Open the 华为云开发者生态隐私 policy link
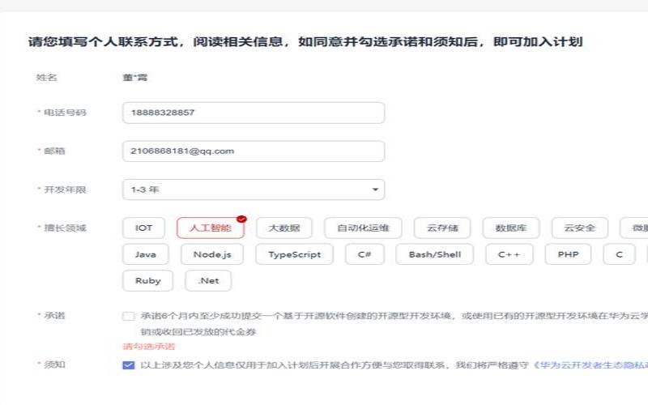The width and height of the screenshot is (648, 405). (x=590, y=365)
